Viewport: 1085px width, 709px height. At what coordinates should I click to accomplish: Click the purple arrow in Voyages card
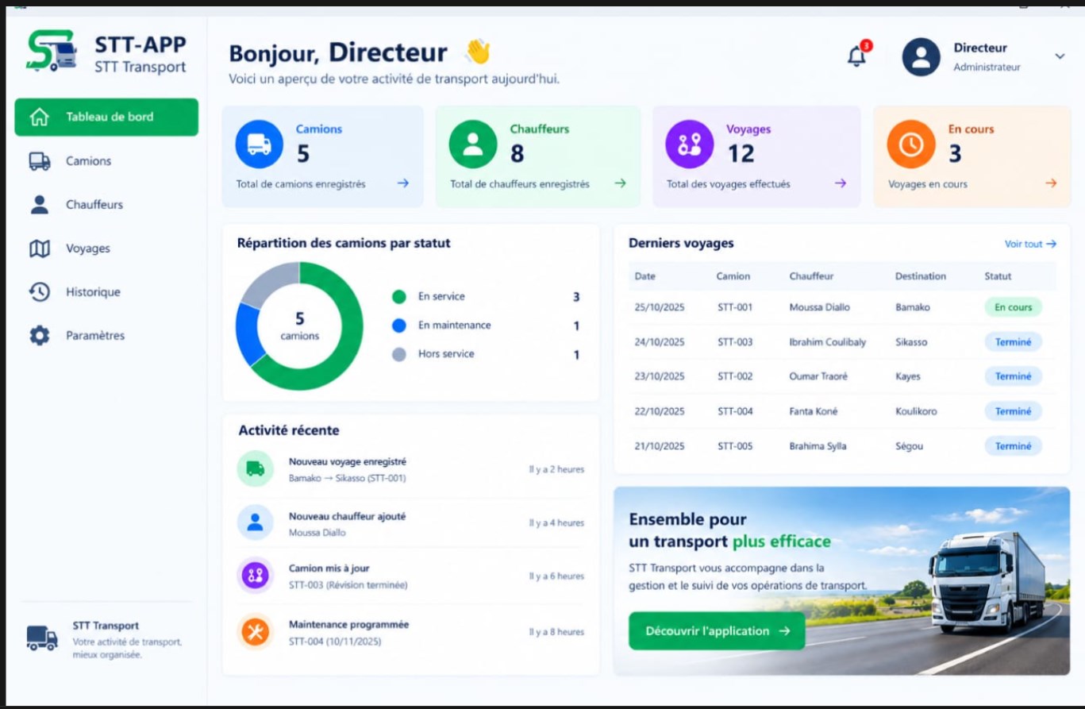tap(840, 183)
